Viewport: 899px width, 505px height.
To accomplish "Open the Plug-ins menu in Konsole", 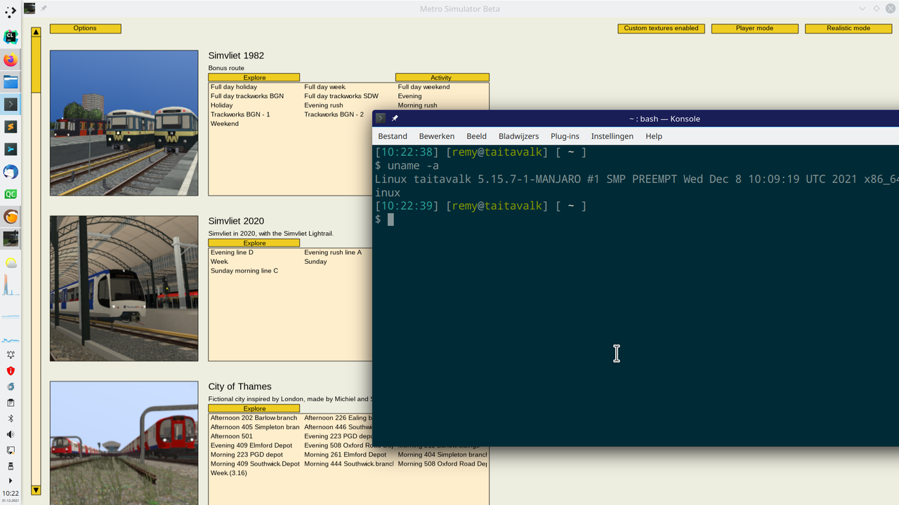I will tap(565, 136).
